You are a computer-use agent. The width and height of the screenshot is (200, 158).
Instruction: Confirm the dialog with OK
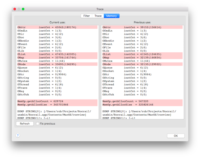click(x=176, y=136)
